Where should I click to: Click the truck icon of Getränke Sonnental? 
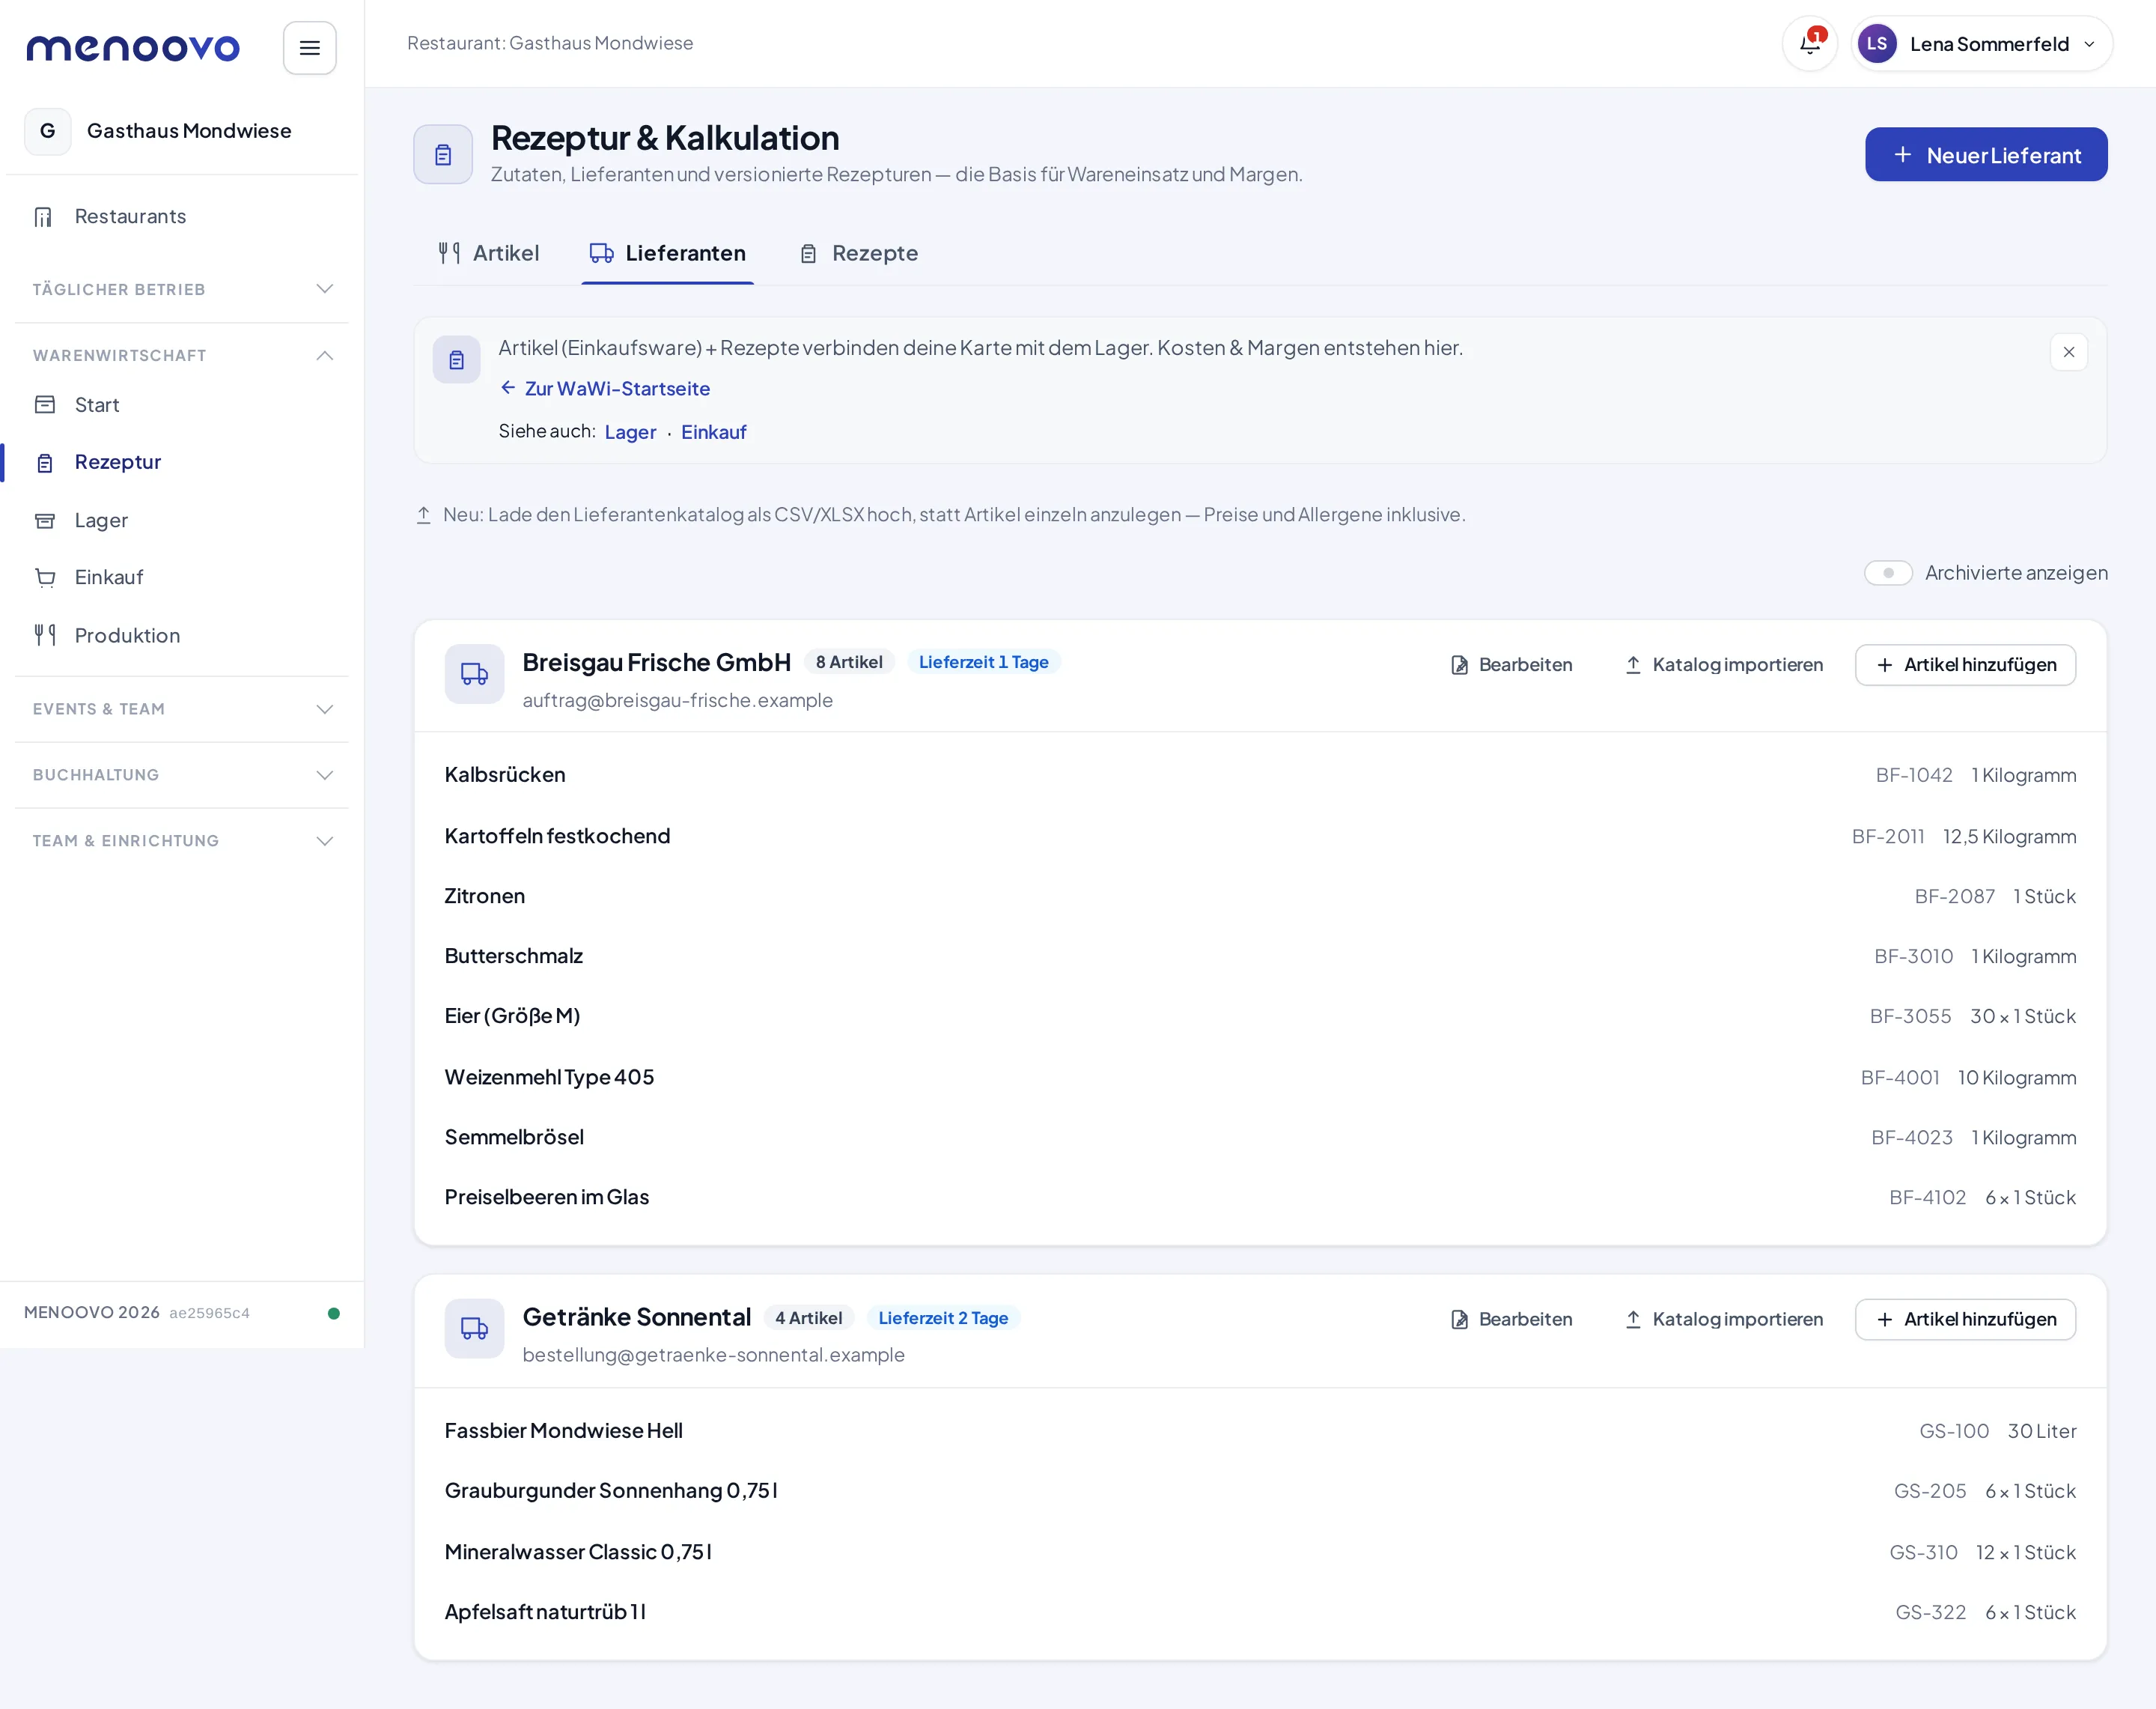(x=474, y=1328)
